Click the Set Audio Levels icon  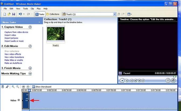point(3,87)
